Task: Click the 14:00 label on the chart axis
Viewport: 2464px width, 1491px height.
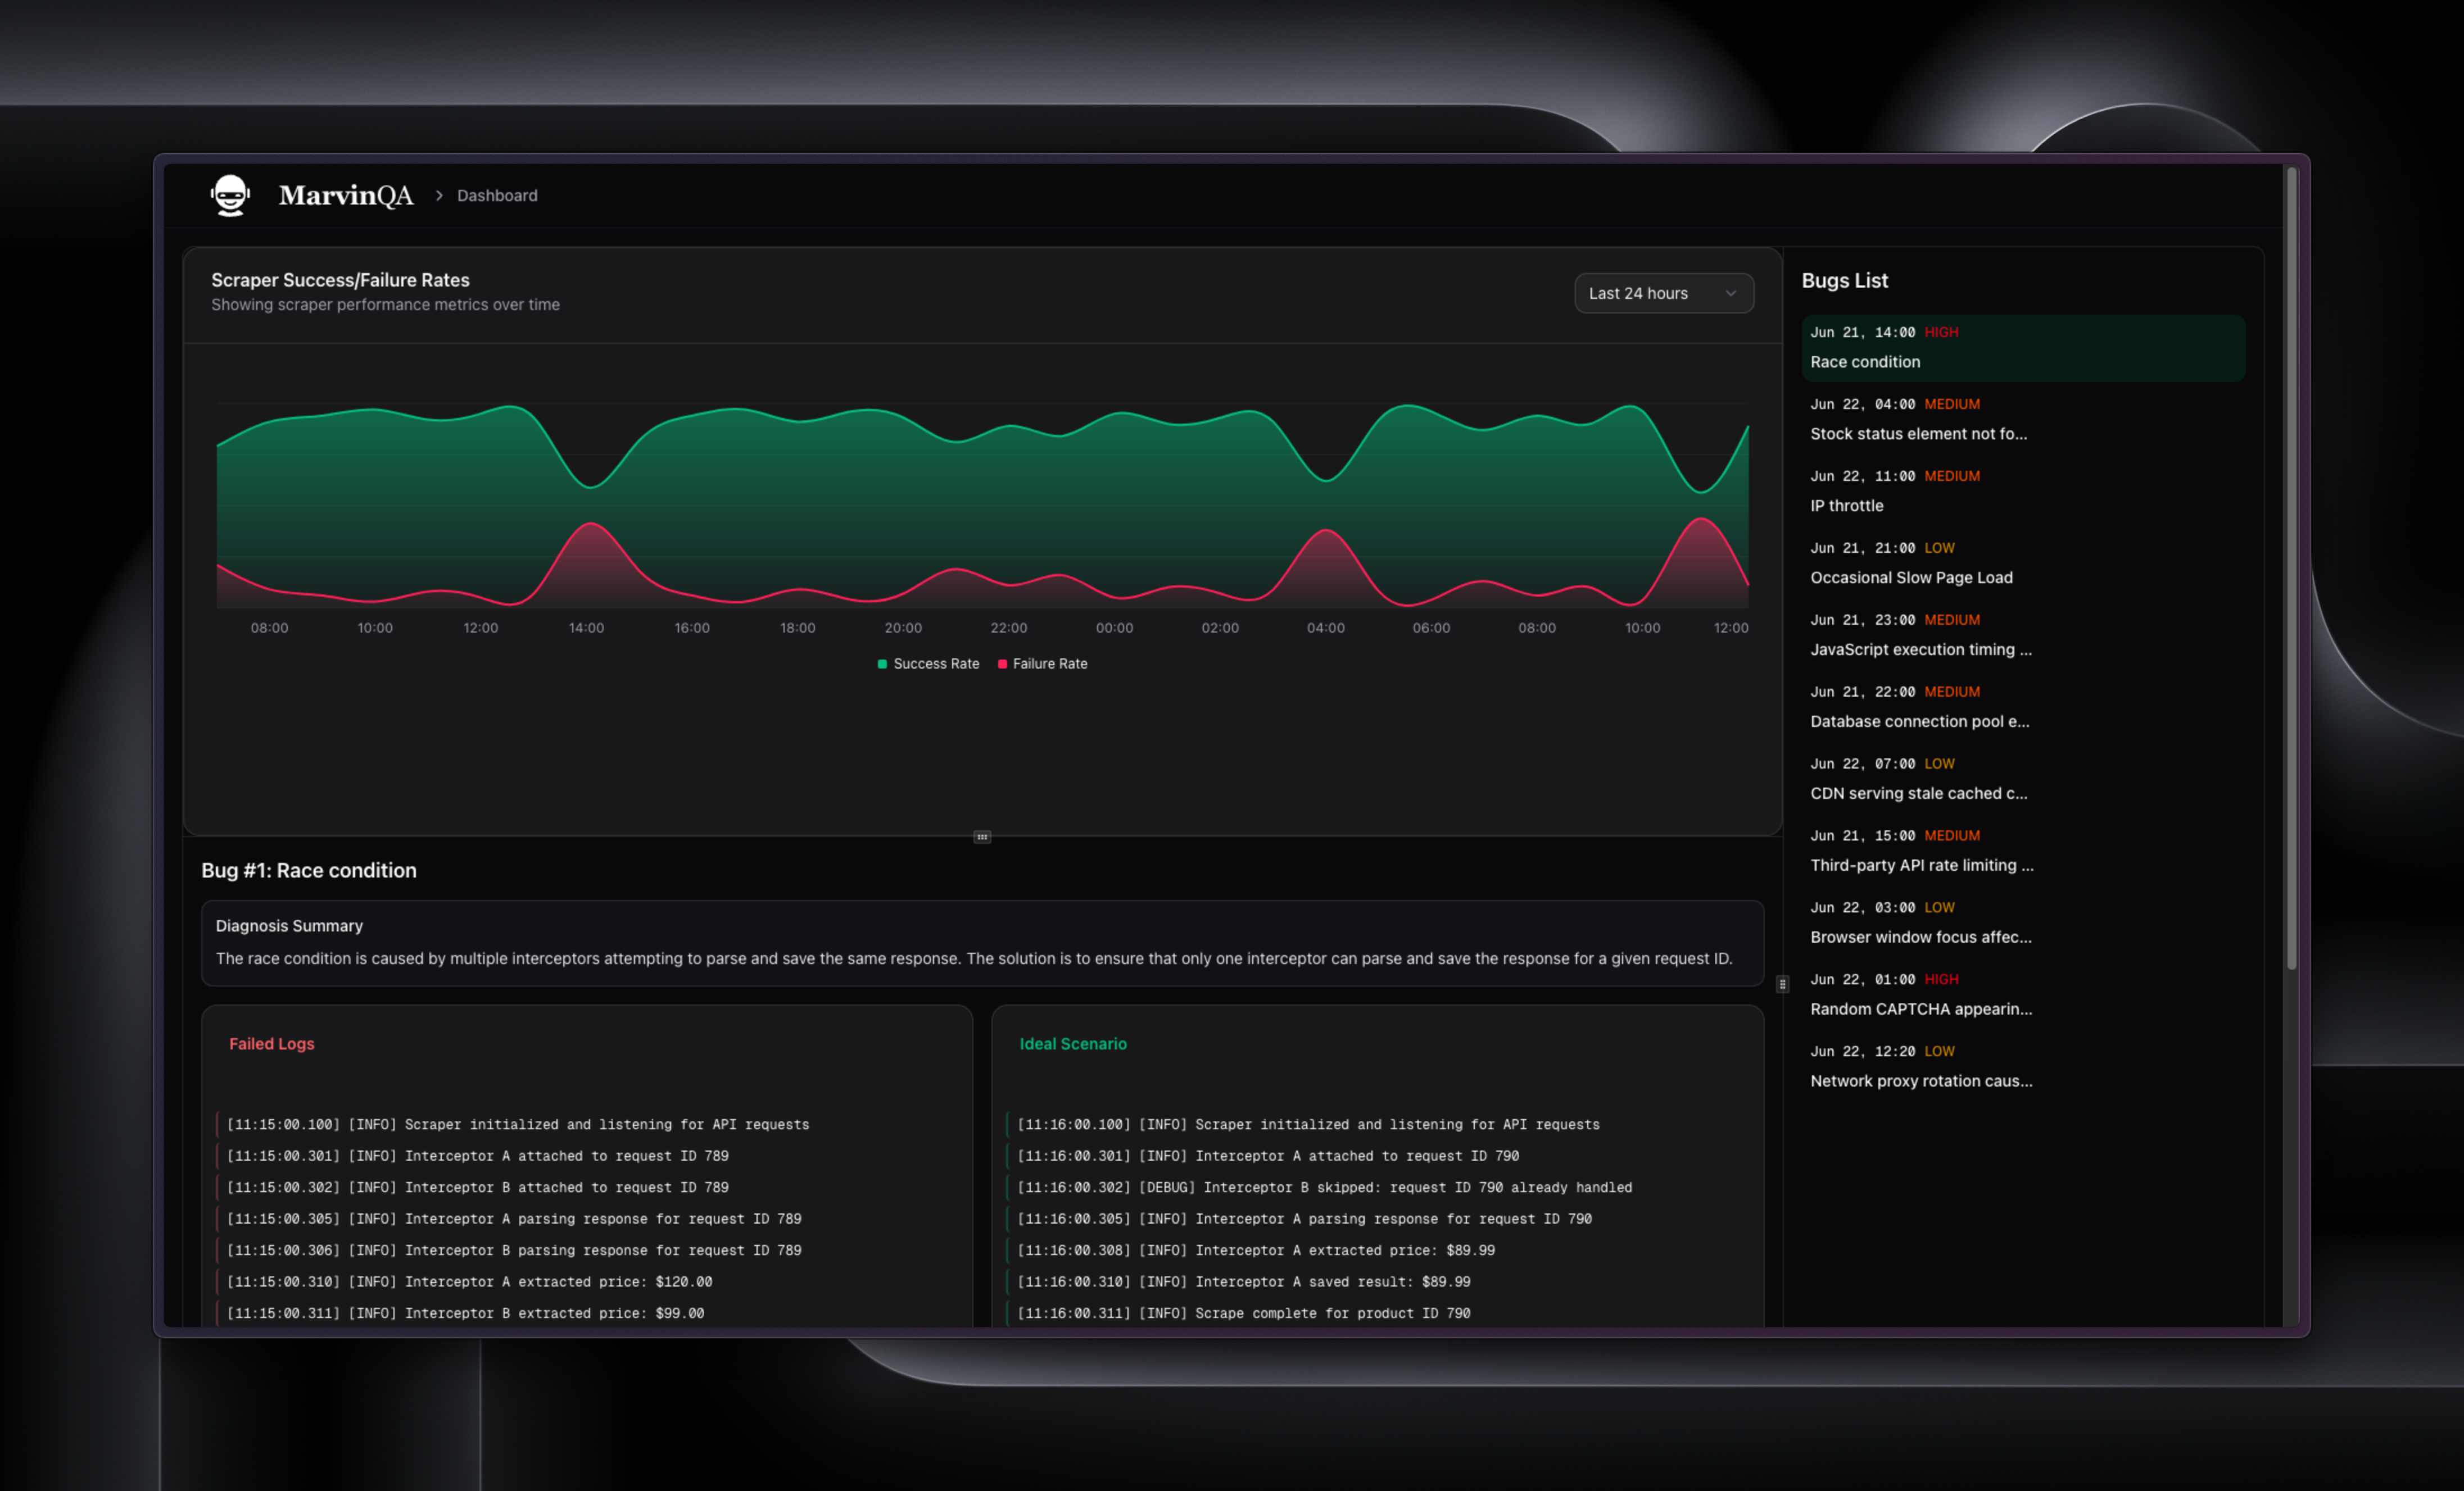Action: [586, 628]
